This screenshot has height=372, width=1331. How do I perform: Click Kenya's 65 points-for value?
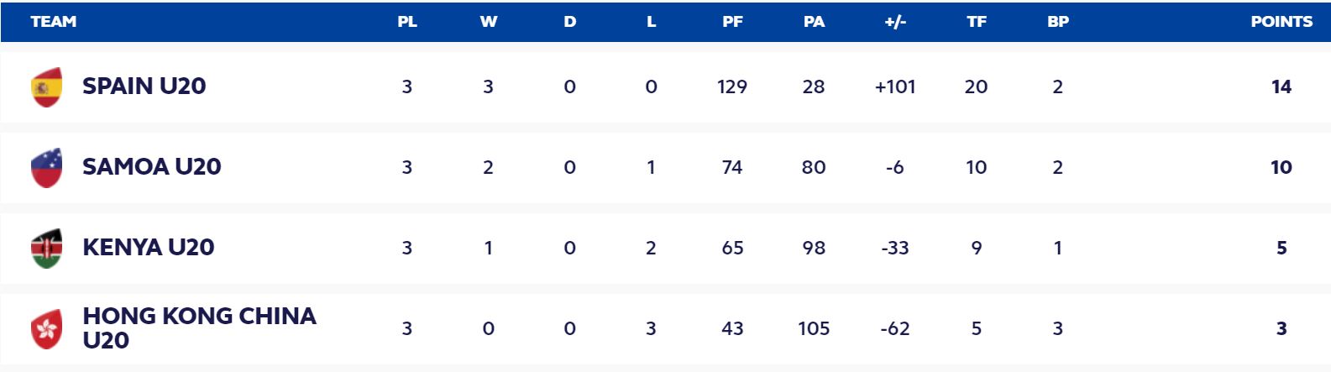click(x=732, y=248)
